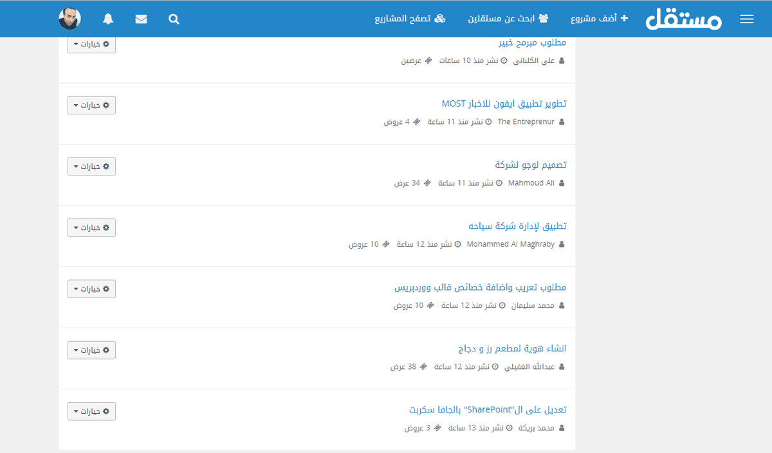Click the user icon beside محمد سليمان

point(562,305)
